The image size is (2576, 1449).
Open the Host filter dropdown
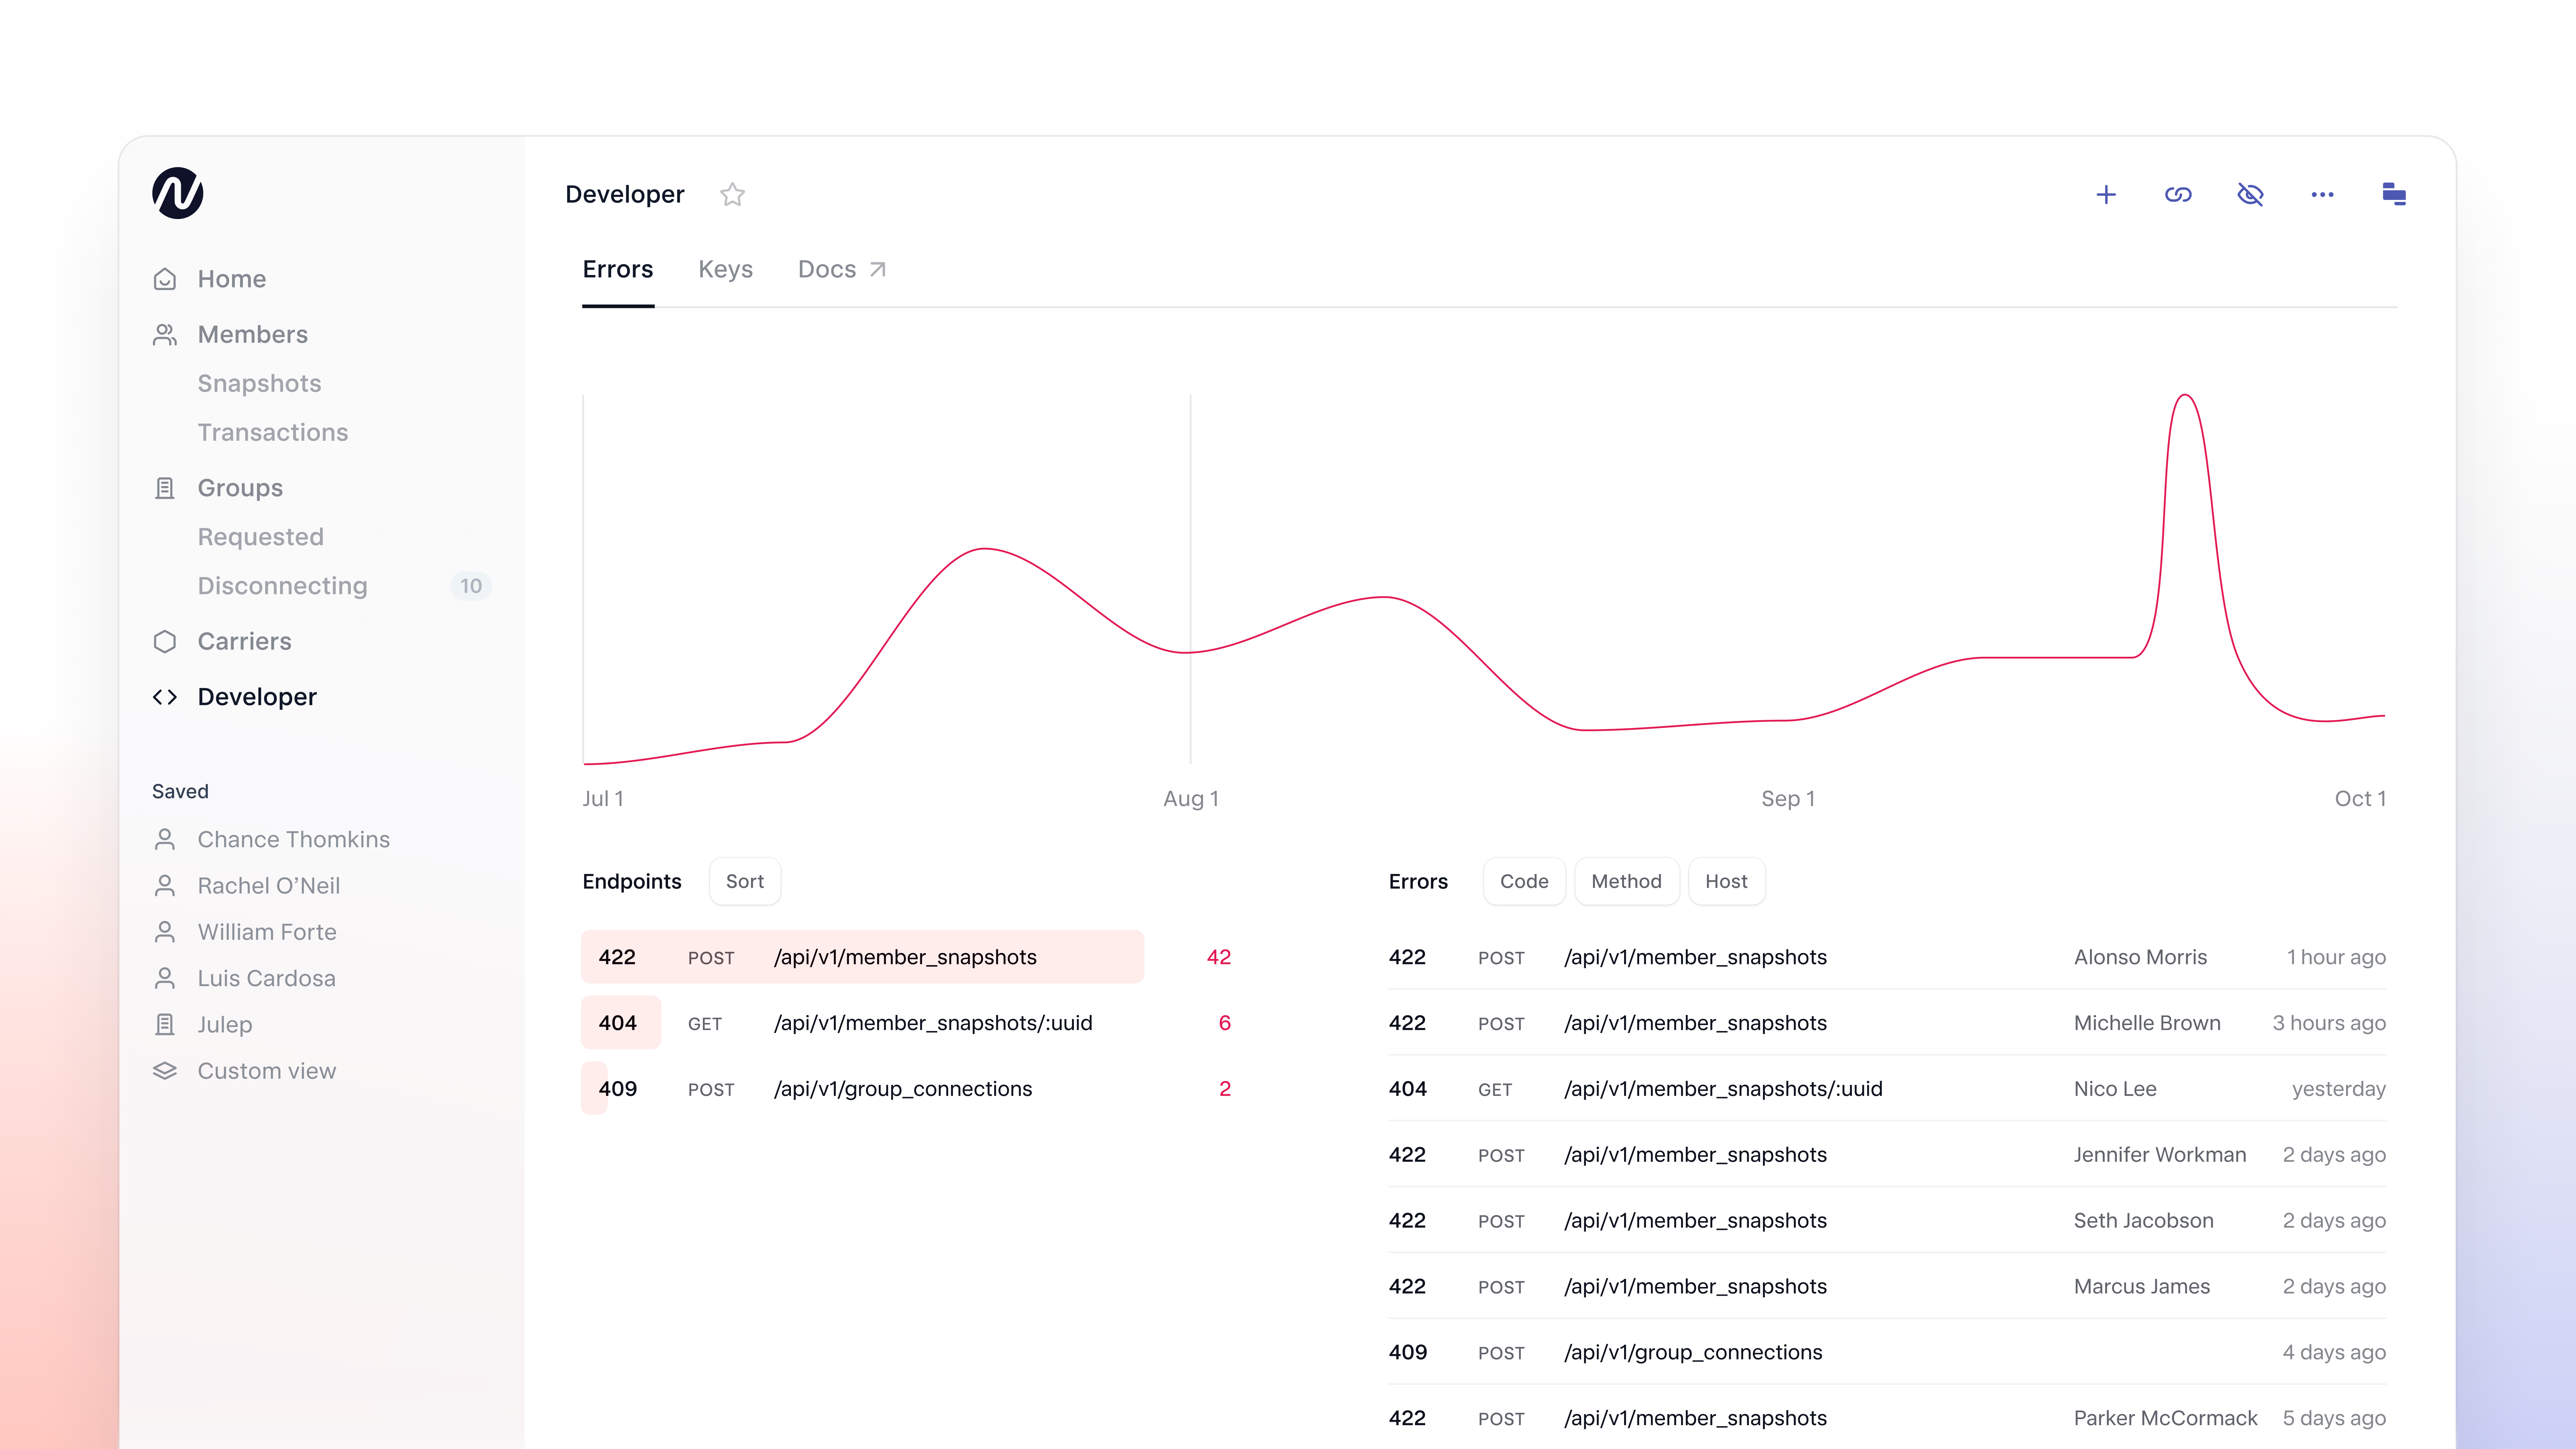1727,881
